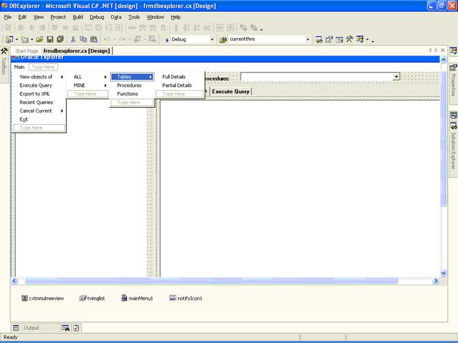Image resolution: width=458 pixels, height=343 pixels.
Task: Open Properties Window from the toolbar icon
Action: tap(329, 39)
